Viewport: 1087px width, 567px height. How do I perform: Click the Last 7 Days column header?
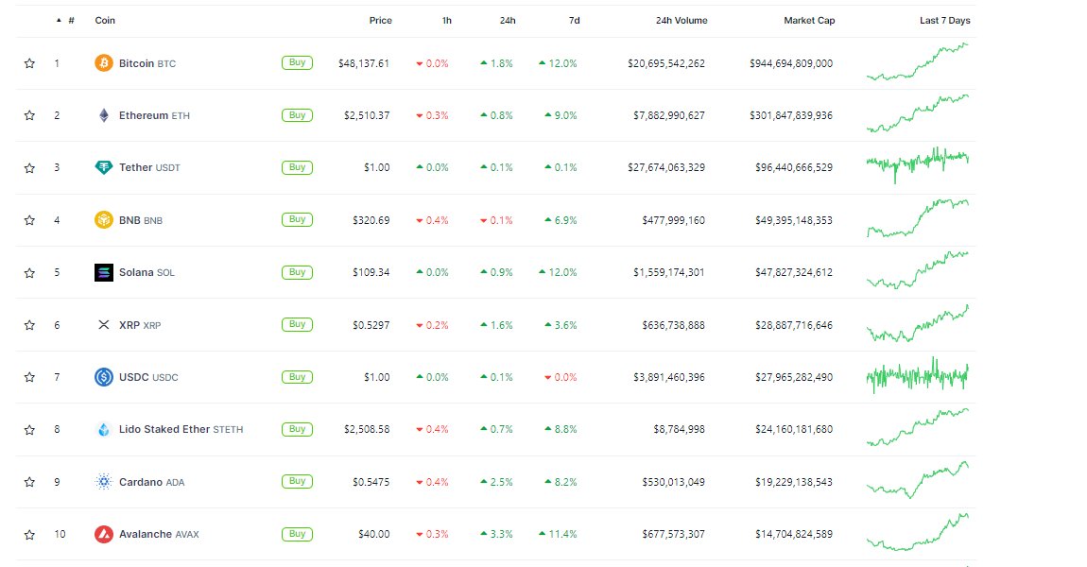[945, 20]
